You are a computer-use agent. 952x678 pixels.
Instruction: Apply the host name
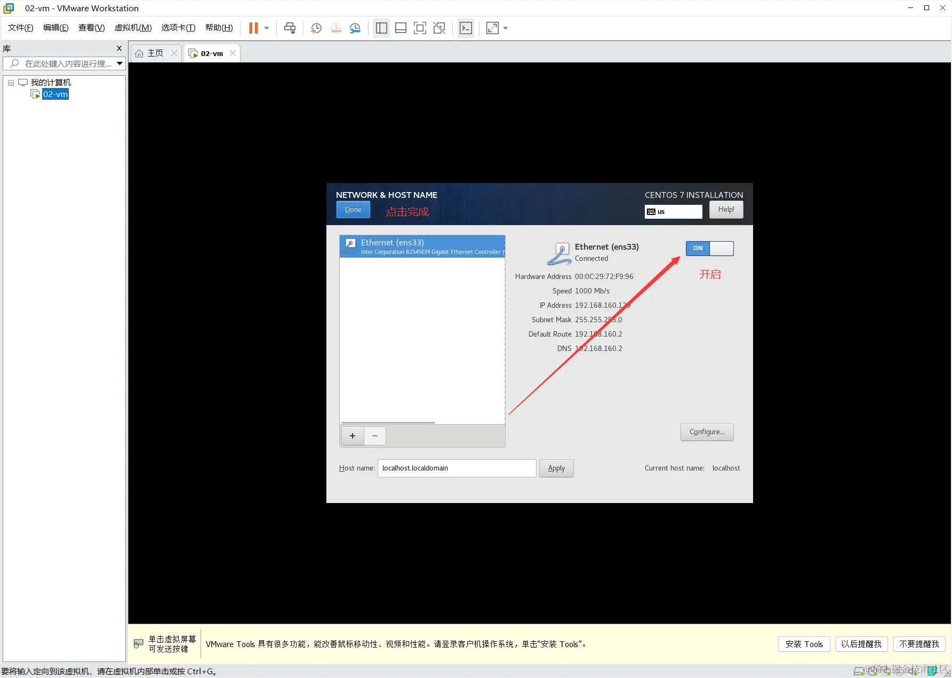[556, 468]
